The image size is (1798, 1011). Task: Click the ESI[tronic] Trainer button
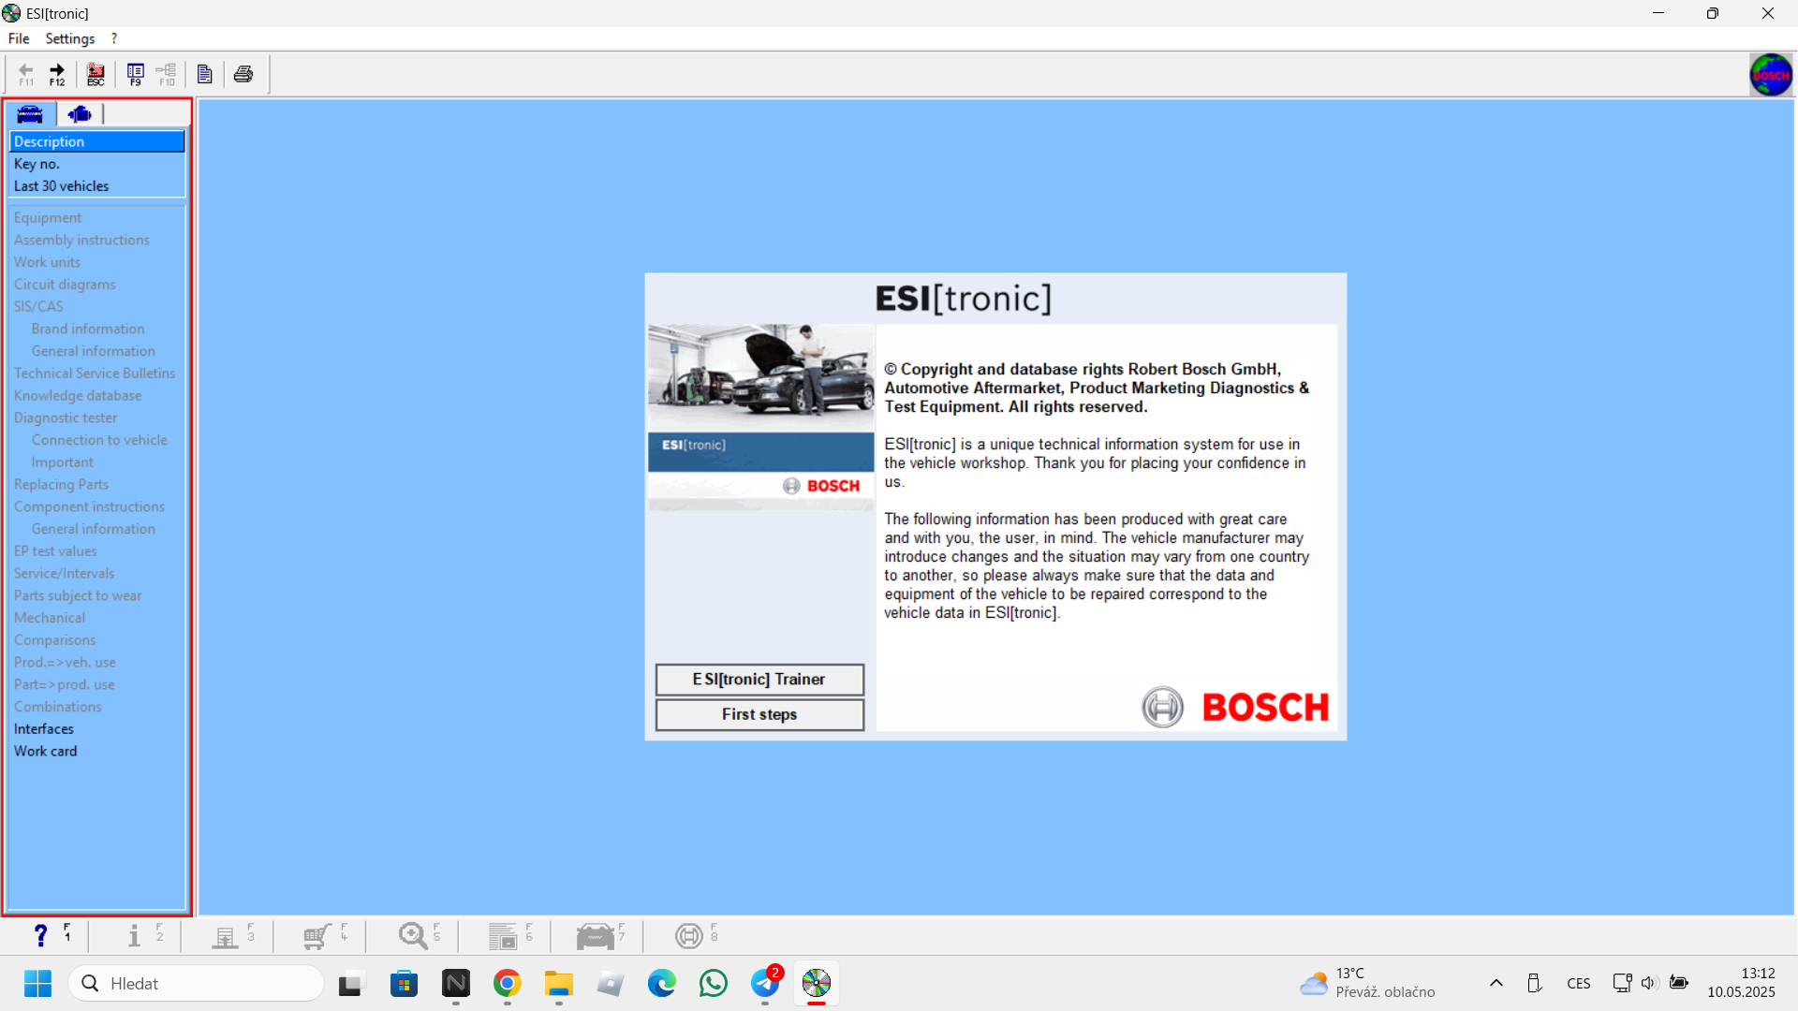[759, 680]
